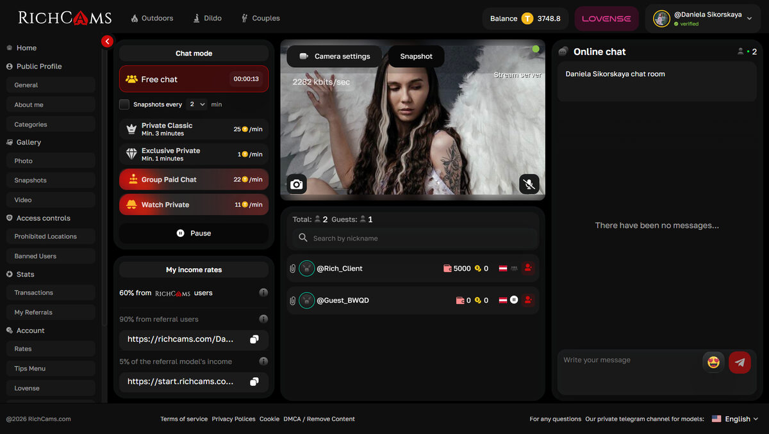Screen dimensions: 769x434
Task: Open Prohibited Locations settings
Action: (51, 236)
